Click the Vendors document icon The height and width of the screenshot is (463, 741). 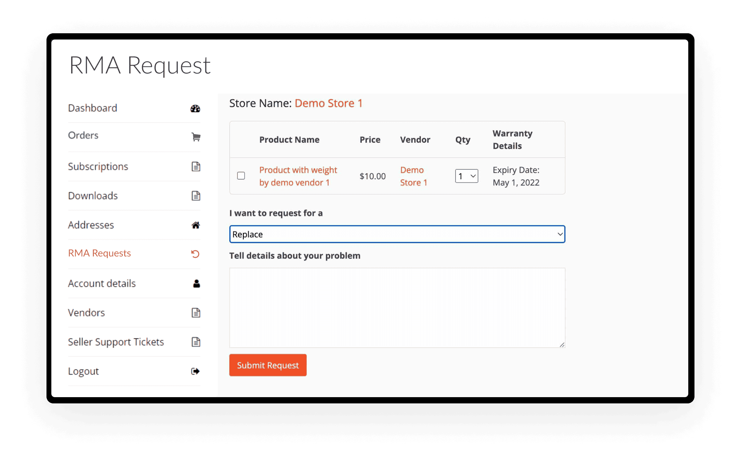coord(196,313)
